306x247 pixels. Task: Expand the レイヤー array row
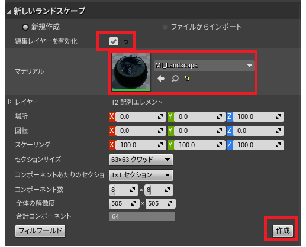point(9,102)
